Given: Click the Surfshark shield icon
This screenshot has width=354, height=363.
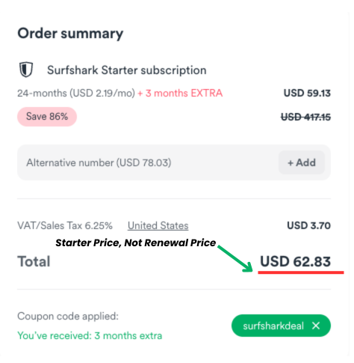Looking at the screenshot, I should [x=26, y=70].
